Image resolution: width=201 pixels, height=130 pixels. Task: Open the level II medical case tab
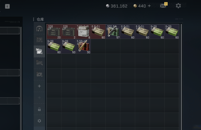[39, 74]
